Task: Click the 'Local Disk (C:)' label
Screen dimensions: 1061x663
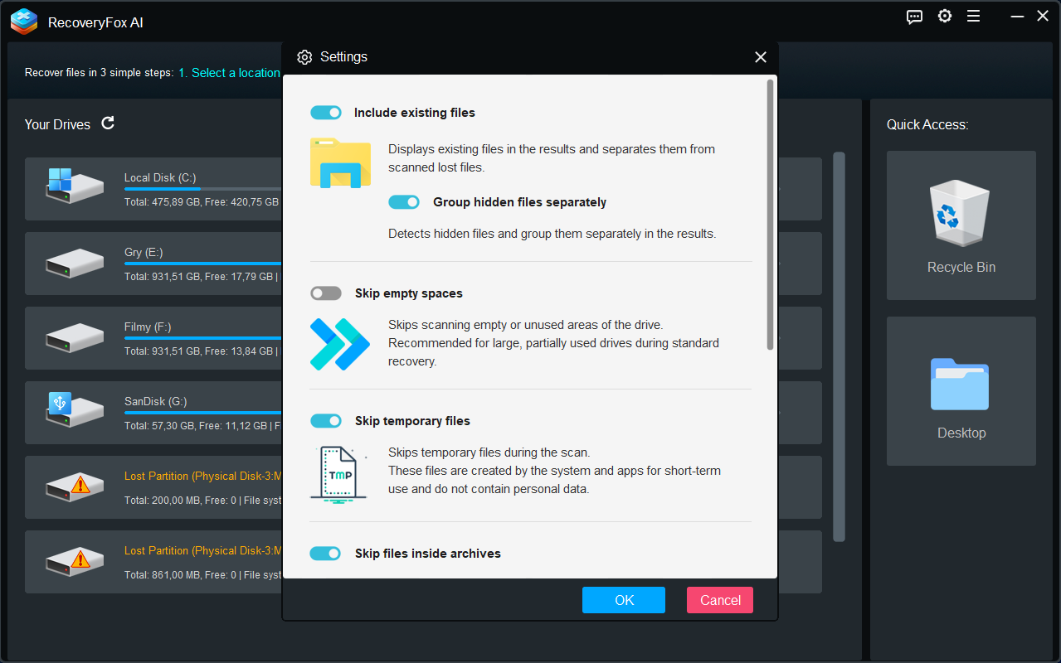Action: pyautogui.click(x=160, y=177)
